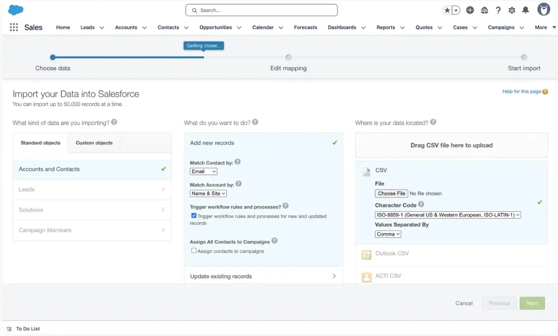558x336 pixels.
Task: Go to the Home tab
Action: 63,28
